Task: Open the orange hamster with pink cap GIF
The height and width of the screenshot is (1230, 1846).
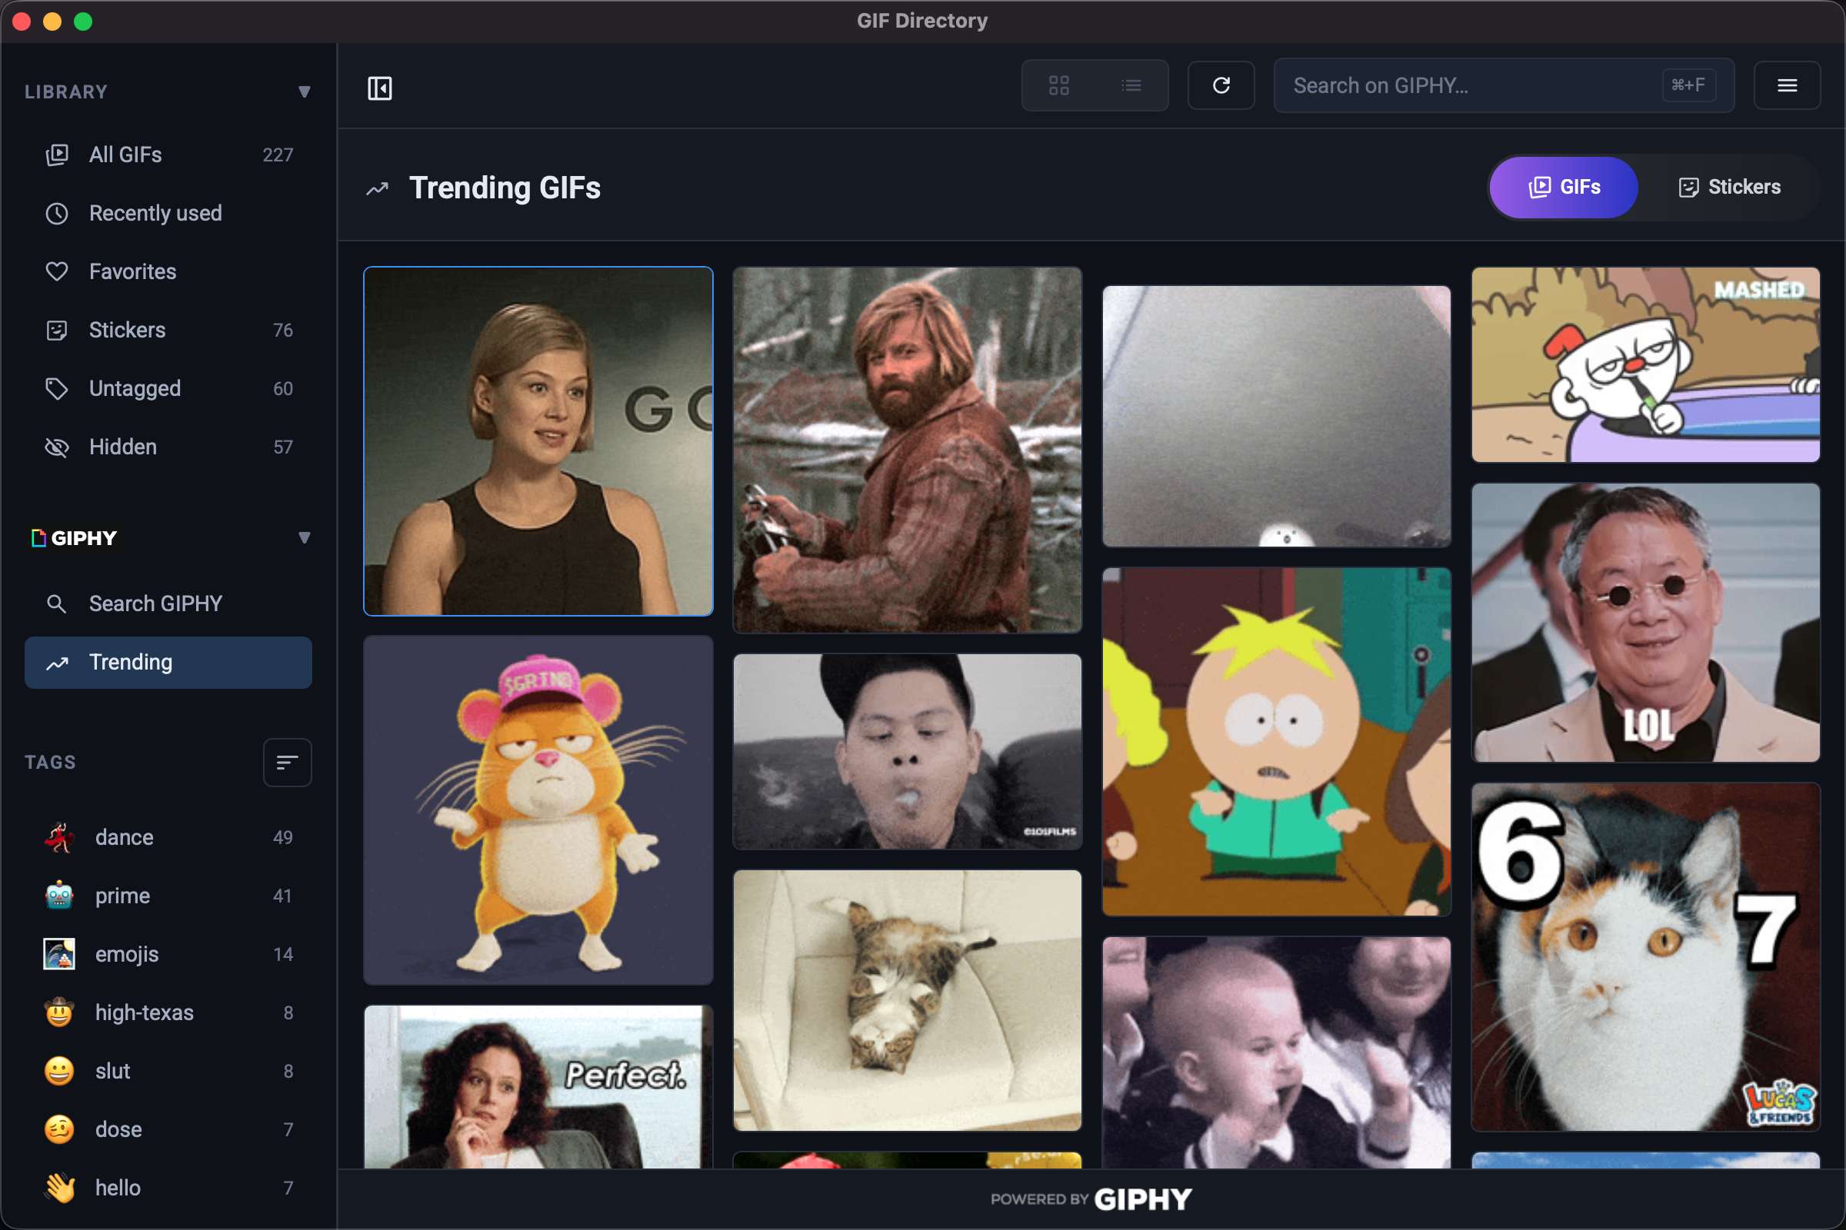Action: coord(538,810)
